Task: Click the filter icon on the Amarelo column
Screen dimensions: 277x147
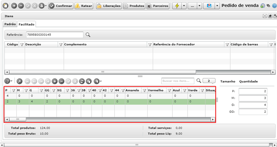Action: pyautogui.click(x=145, y=91)
